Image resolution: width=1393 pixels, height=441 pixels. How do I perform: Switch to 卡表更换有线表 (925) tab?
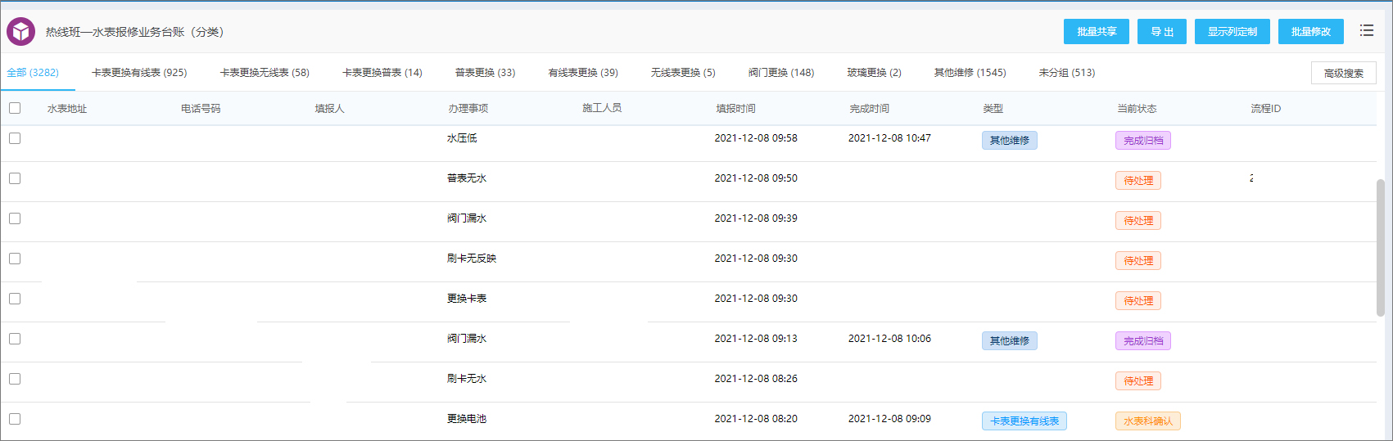click(x=139, y=73)
